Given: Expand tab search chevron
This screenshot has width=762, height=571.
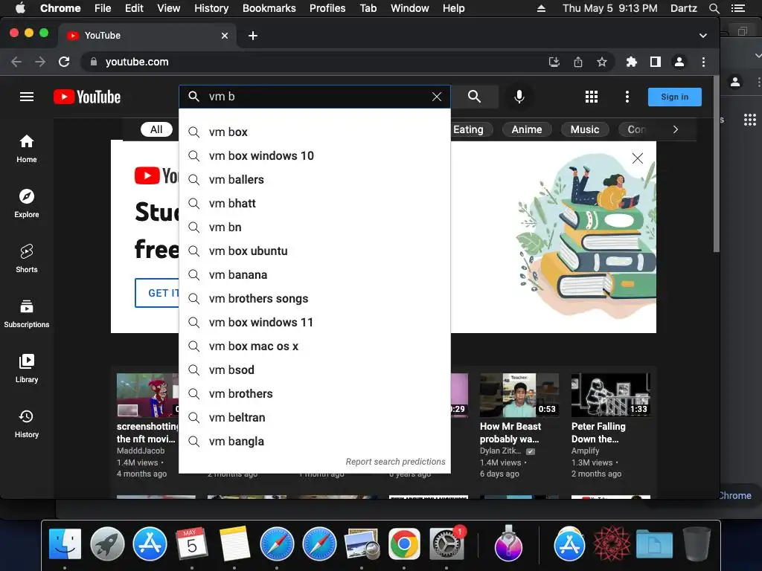Looking at the screenshot, I should [x=702, y=36].
